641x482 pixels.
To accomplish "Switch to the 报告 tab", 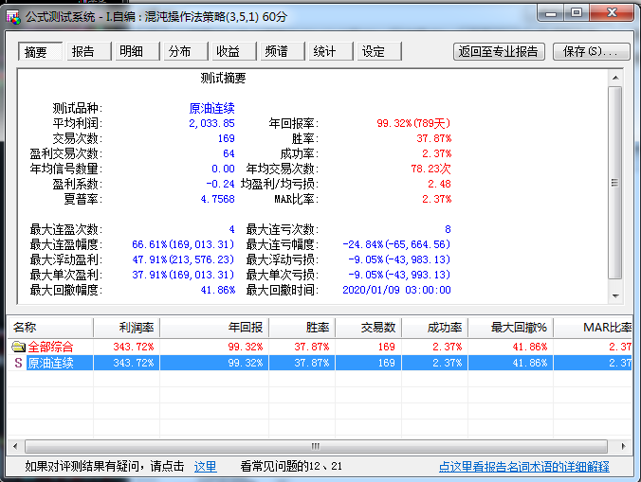I will (x=83, y=51).
